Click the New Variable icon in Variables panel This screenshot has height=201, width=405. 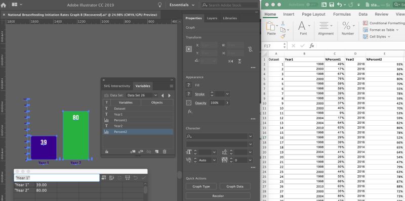pyautogui.click(x=156, y=152)
